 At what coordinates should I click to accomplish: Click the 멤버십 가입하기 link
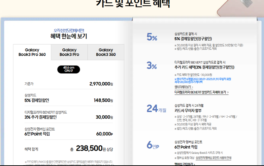coord(184,164)
